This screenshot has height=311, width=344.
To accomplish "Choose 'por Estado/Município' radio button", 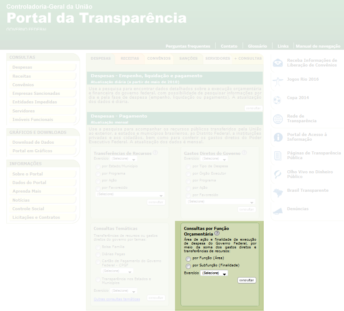I will (98, 166).
